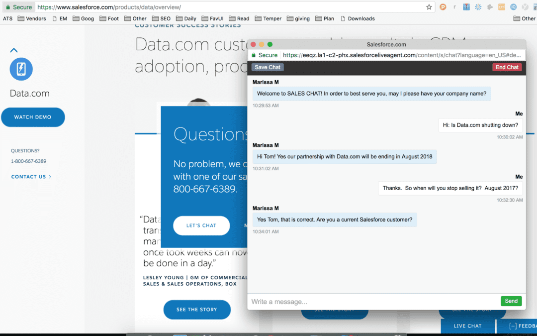Click the Secure padlock in main address bar

(x=8, y=7)
